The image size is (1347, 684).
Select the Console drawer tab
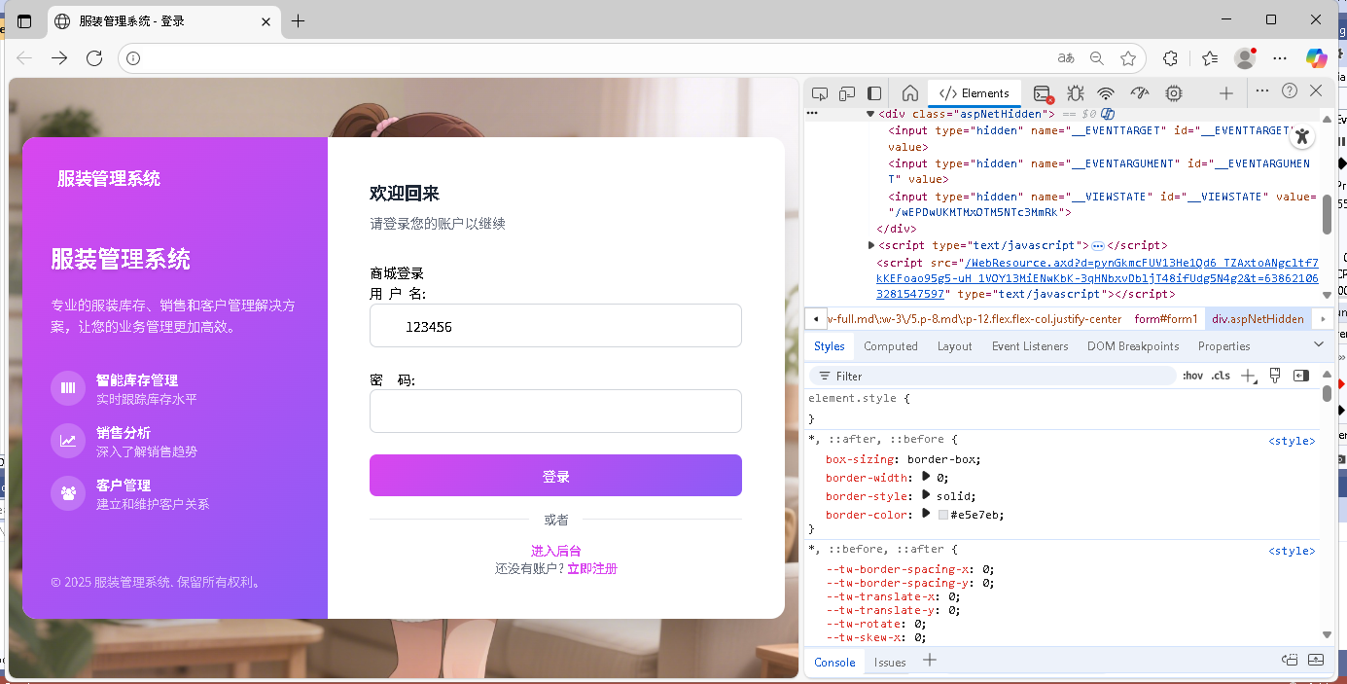[834, 663]
